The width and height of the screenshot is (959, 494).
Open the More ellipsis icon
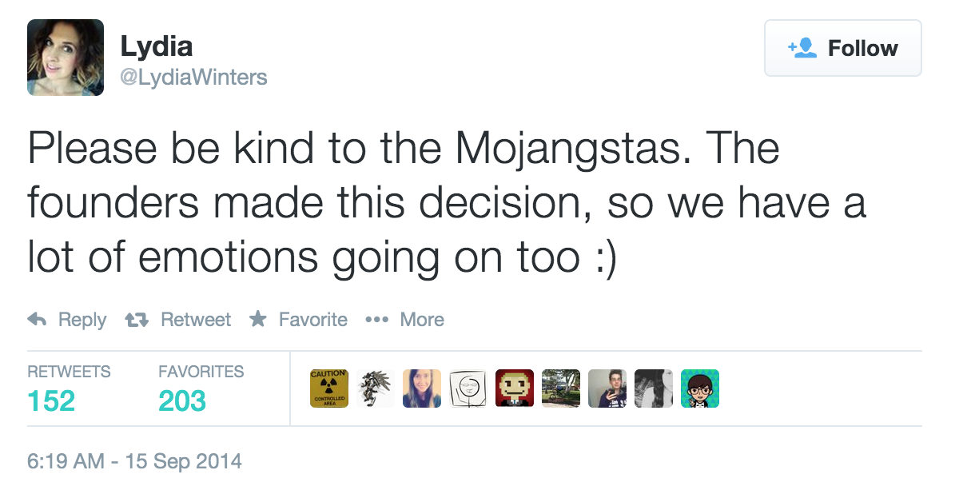tap(376, 320)
